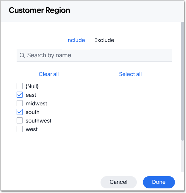Enable the midwest checkbox
Screen dimensions: 186x193
click(20, 104)
